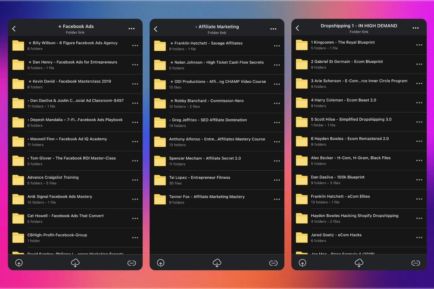The width and height of the screenshot is (434, 289).
Task: Open options for Tanner Fox folder
Action: tap(277, 199)
